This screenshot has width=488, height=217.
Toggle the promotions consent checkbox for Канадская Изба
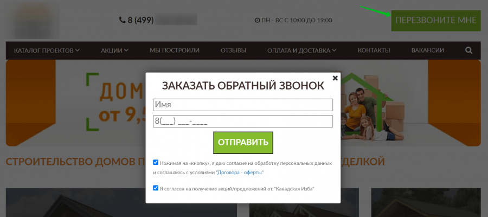click(156, 188)
